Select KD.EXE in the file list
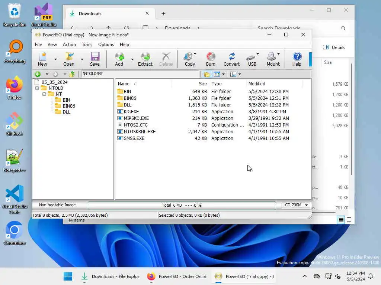Screen dimensions: 381x285 coord(131,111)
